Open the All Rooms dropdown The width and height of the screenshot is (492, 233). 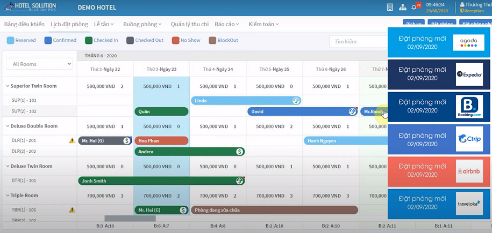pyautogui.click(x=39, y=64)
